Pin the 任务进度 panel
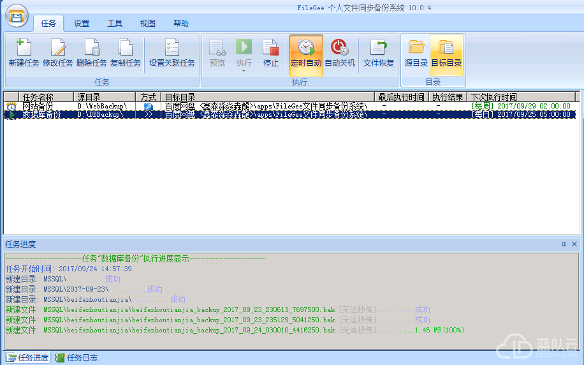The width and height of the screenshot is (584, 365). click(564, 244)
